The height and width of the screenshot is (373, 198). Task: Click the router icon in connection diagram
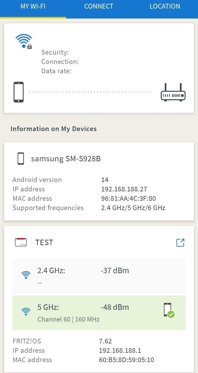(173, 92)
